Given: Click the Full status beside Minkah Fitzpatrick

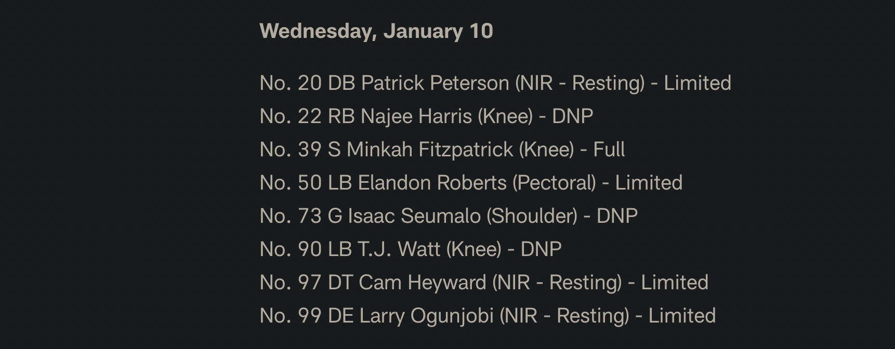Looking at the screenshot, I should point(609,150).
